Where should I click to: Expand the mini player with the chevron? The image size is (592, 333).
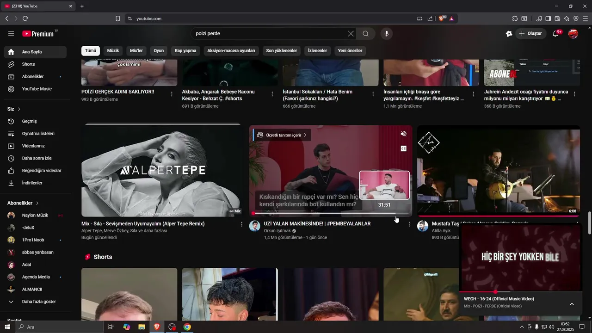(x=572, y=304)
